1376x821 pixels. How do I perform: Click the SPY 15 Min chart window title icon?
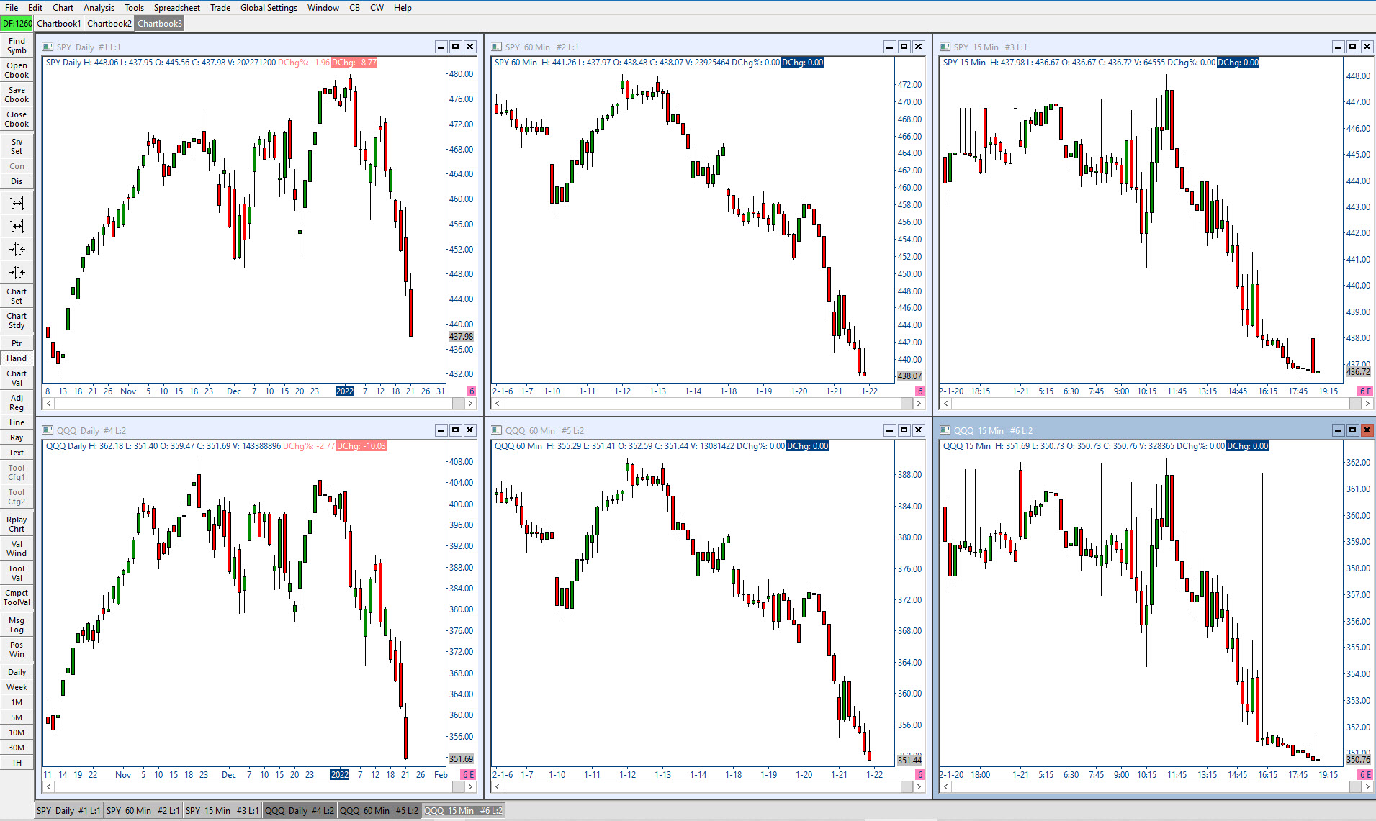tap(945, 47)
